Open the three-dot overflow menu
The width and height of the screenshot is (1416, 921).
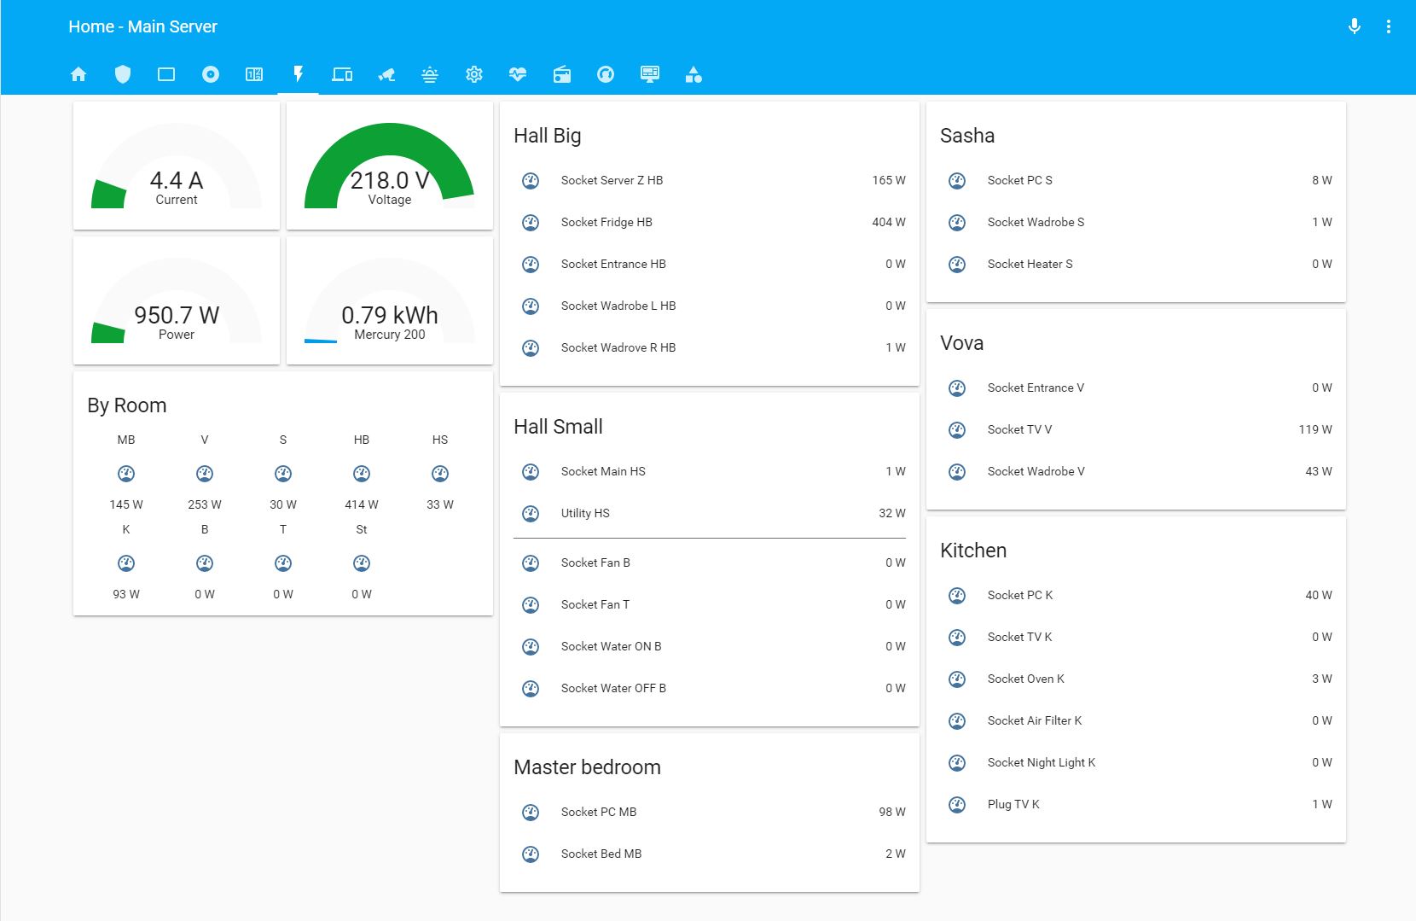[x=1389, y=26]
